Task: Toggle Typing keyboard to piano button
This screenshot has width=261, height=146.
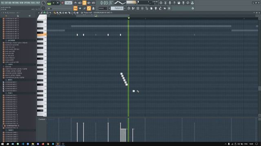Action: pos(75,8)
